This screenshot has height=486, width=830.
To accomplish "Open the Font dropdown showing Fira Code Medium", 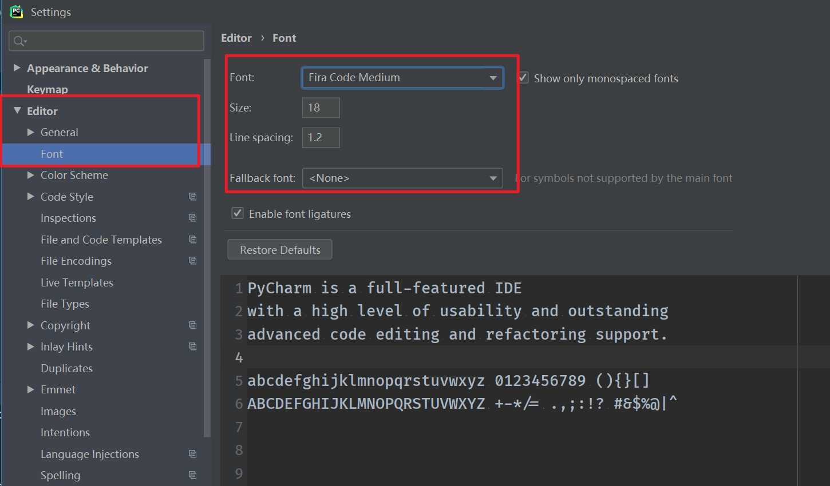I will point(402,78).
